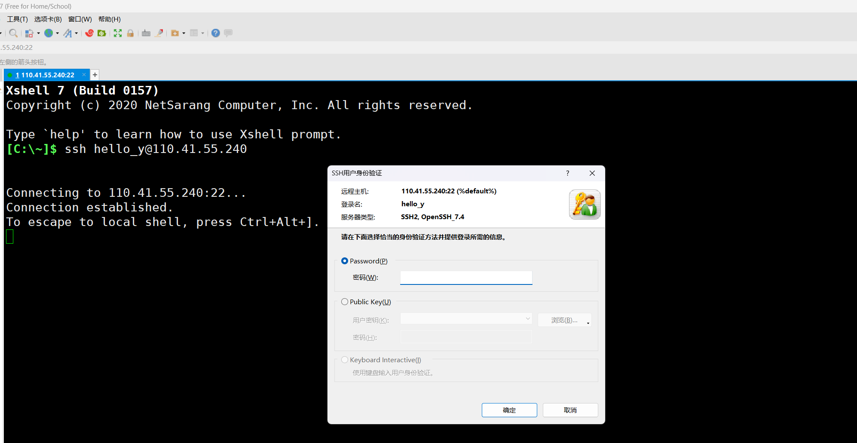Click the ? help button in SSH dialog

point(568,173)
